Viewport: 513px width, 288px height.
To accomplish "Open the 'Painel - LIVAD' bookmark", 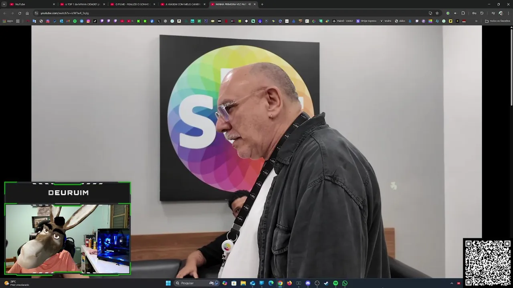I will [x=343, y=21].
